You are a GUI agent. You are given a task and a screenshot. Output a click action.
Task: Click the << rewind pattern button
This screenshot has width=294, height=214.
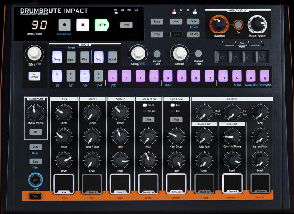tap(176, 22)
